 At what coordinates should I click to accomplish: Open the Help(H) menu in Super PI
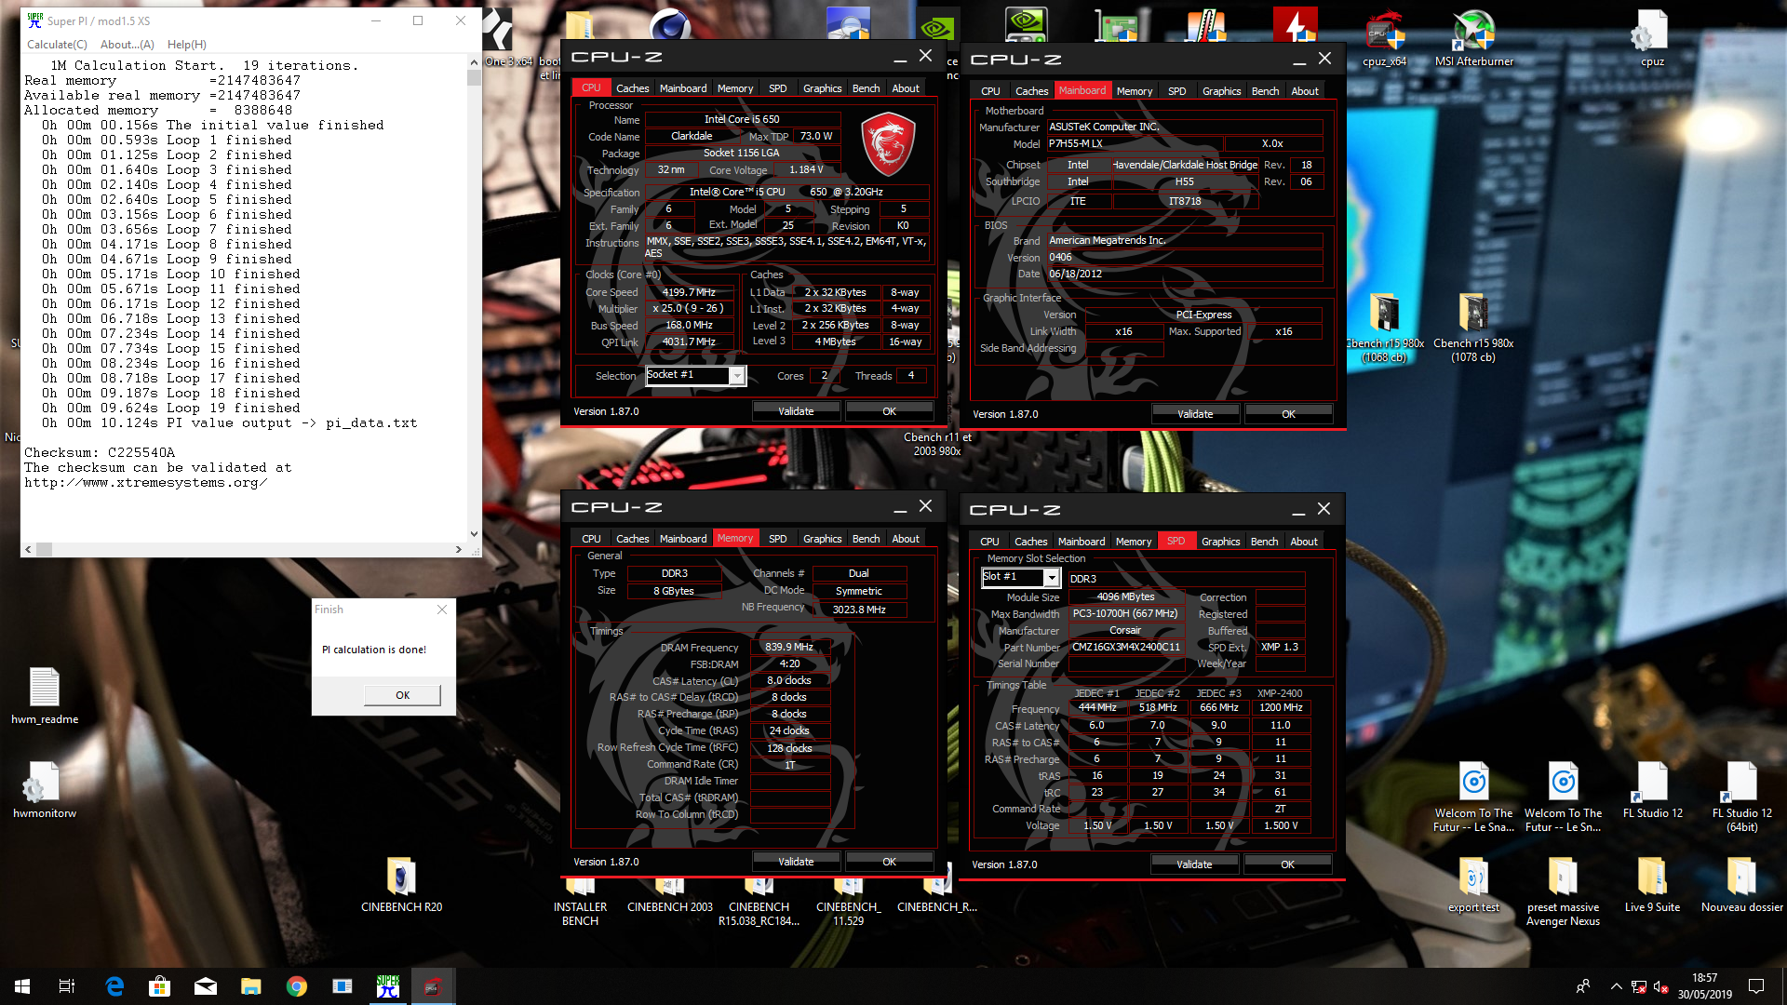coord(186,45)
